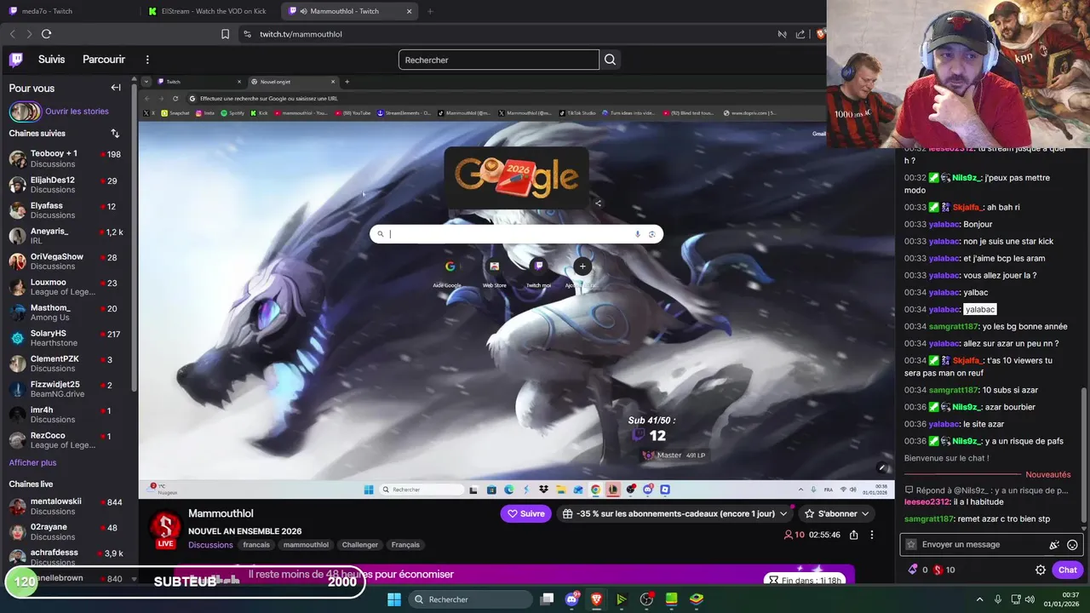Open the Bits balance icon

coord(913,570)
